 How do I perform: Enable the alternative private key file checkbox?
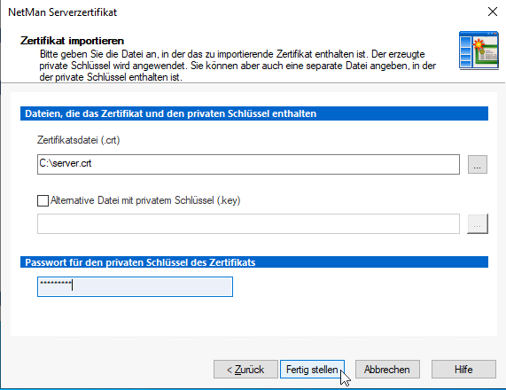coord(43,200)
